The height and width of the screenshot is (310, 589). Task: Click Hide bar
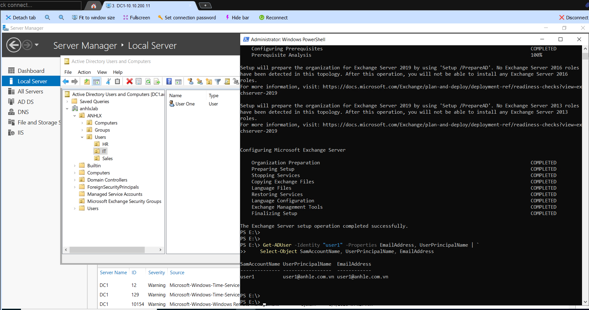237,17
